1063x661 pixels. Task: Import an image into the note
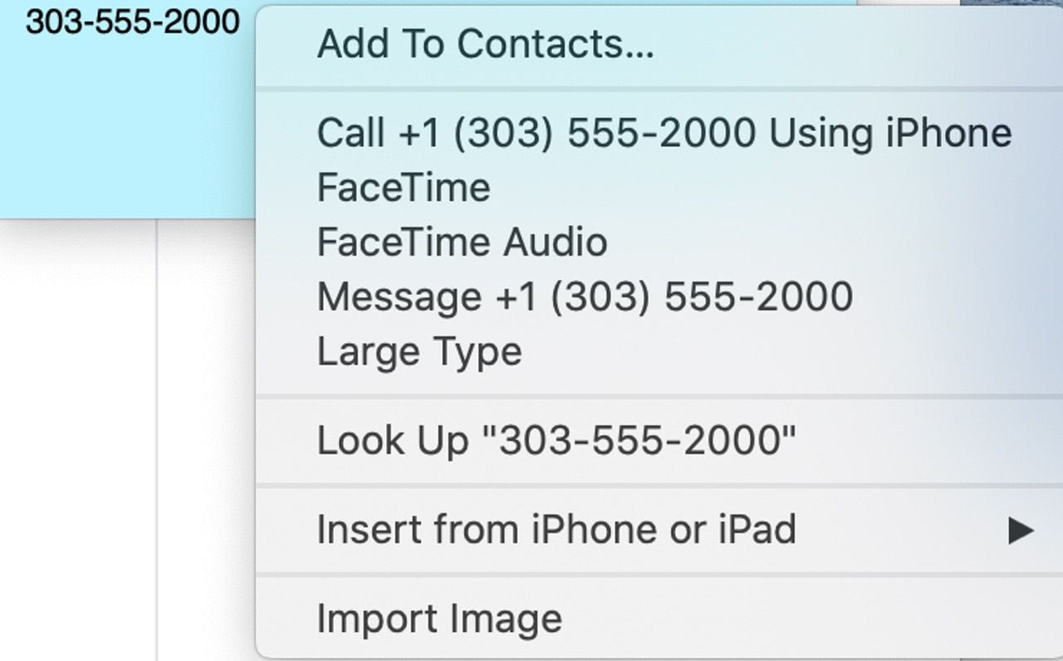(x=439, y=619)
